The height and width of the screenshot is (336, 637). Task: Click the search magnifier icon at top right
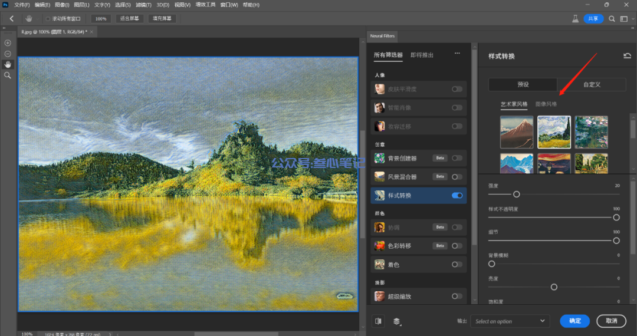click(612, 19)
